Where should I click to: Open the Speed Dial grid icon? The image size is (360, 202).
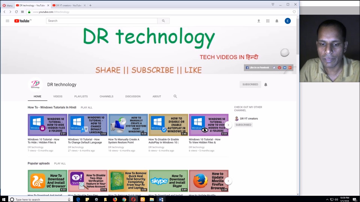point(22,12)
